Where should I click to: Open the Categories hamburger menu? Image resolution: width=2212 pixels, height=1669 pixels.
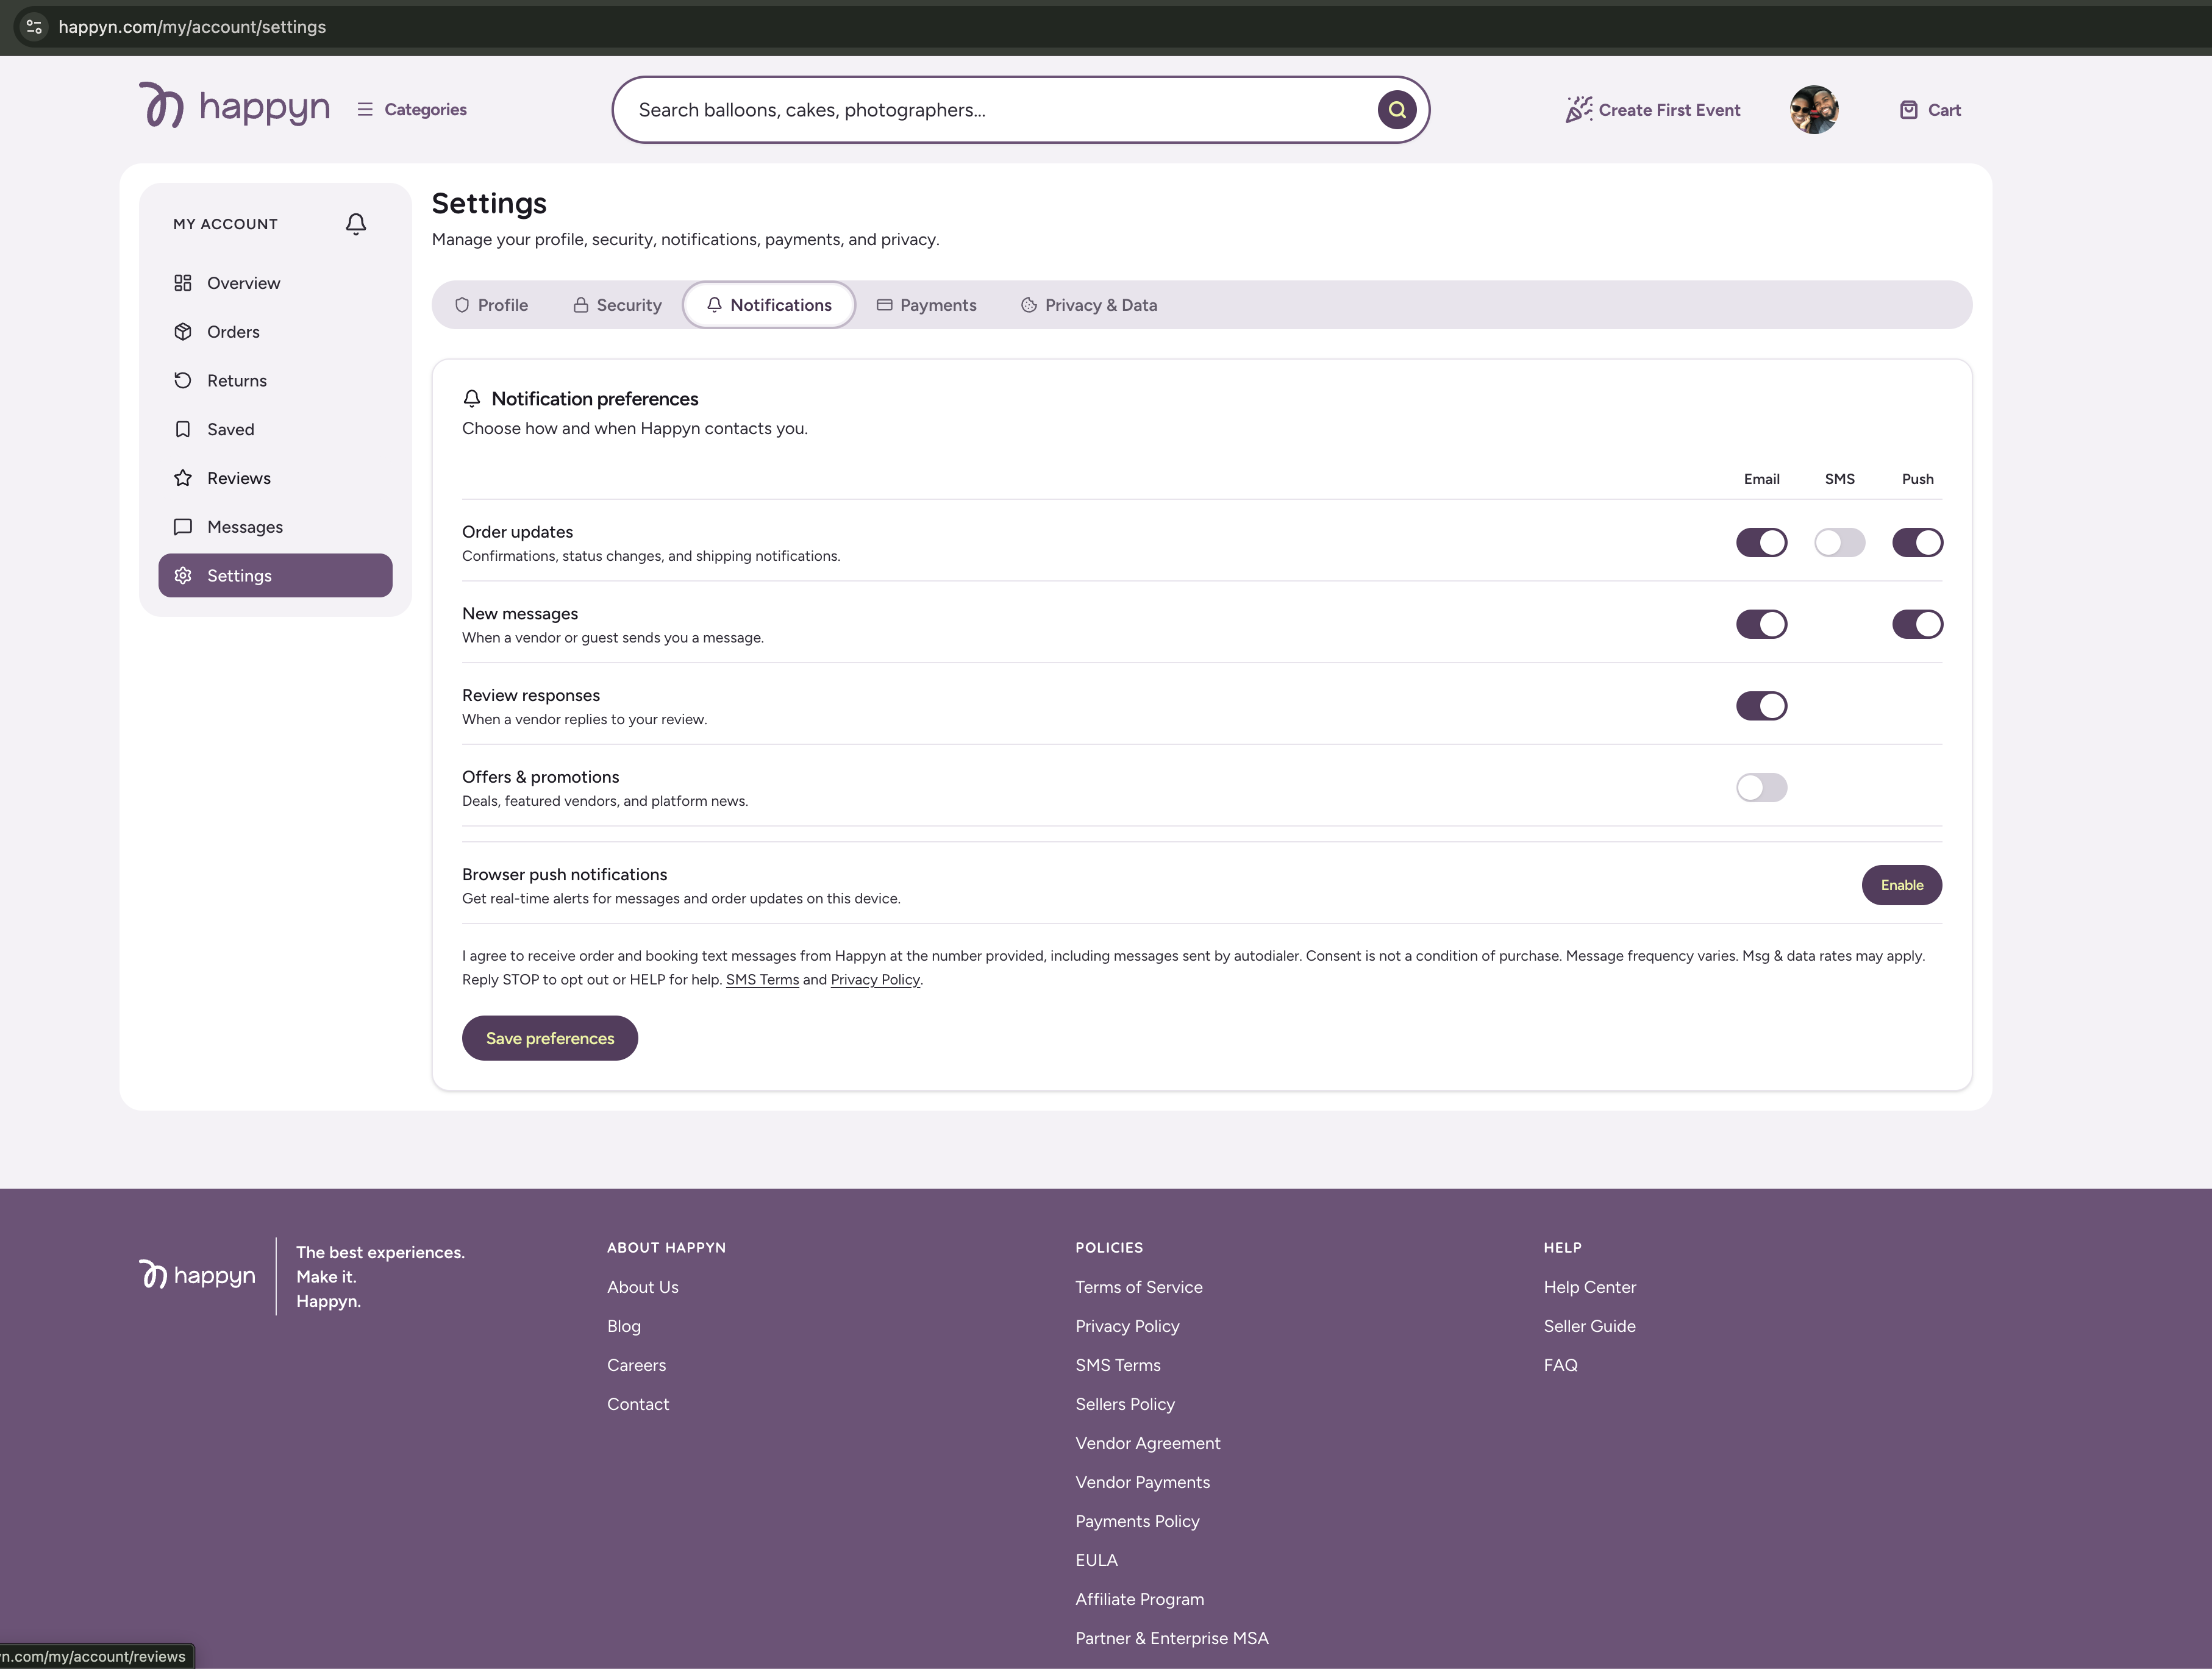coord(411,110)
